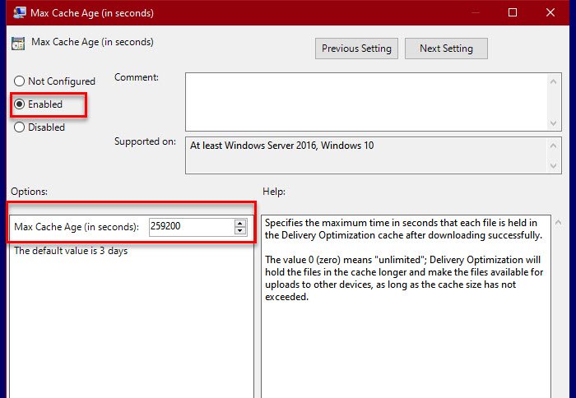
Task: Select the Not Configured radio button
Action: coord(19,81)
